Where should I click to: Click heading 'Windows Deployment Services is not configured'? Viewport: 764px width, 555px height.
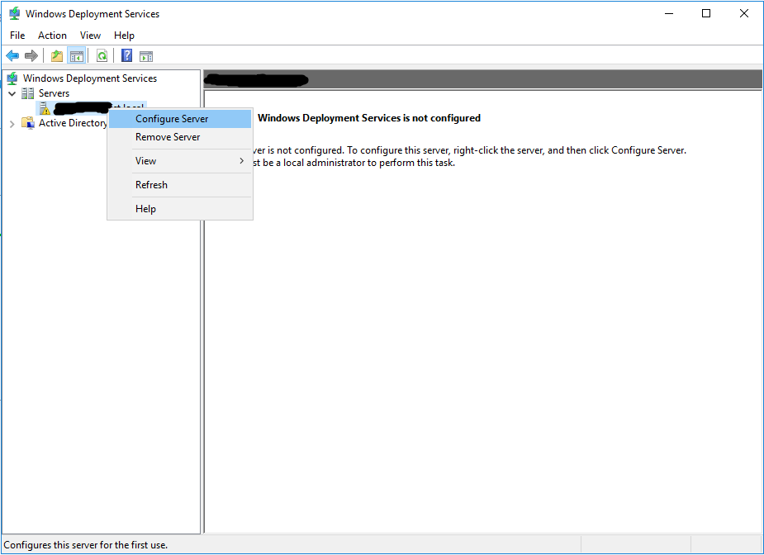pos(369,118)
